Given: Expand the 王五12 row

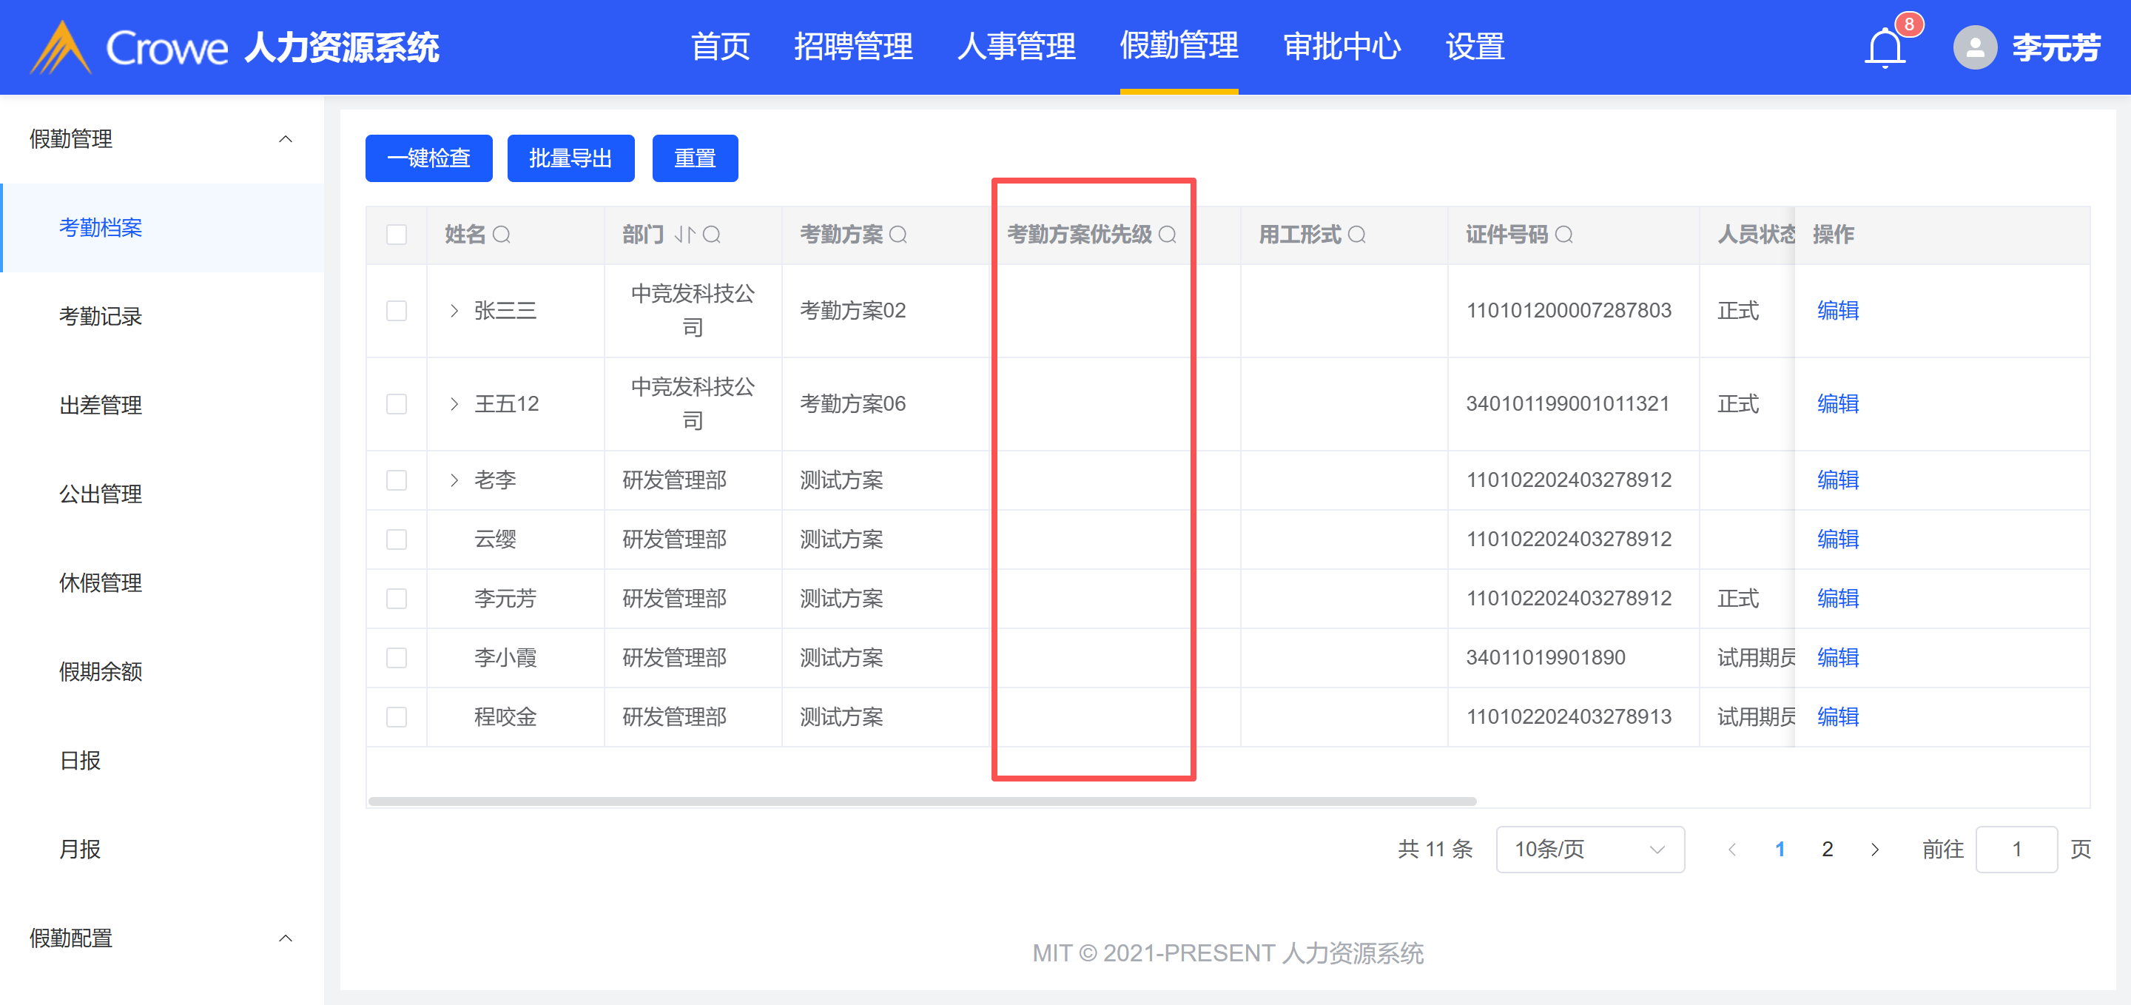Looking at the screenshot, I should 454,403.
